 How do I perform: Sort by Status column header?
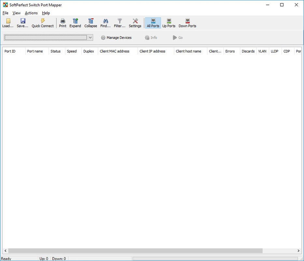click(x=57, y=51)
